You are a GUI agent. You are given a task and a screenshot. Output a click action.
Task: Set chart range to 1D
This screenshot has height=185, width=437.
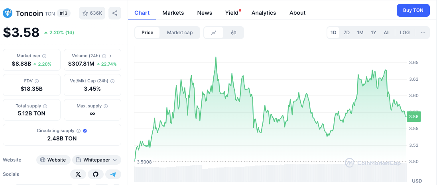(x=333, y=33)
